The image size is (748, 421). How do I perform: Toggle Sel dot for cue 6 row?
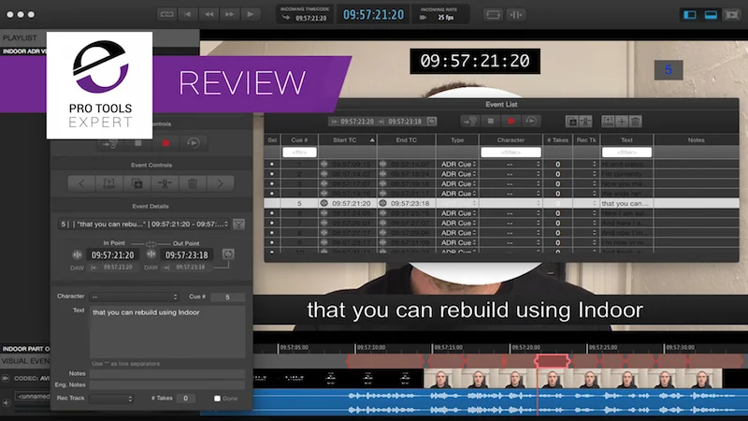272,213
